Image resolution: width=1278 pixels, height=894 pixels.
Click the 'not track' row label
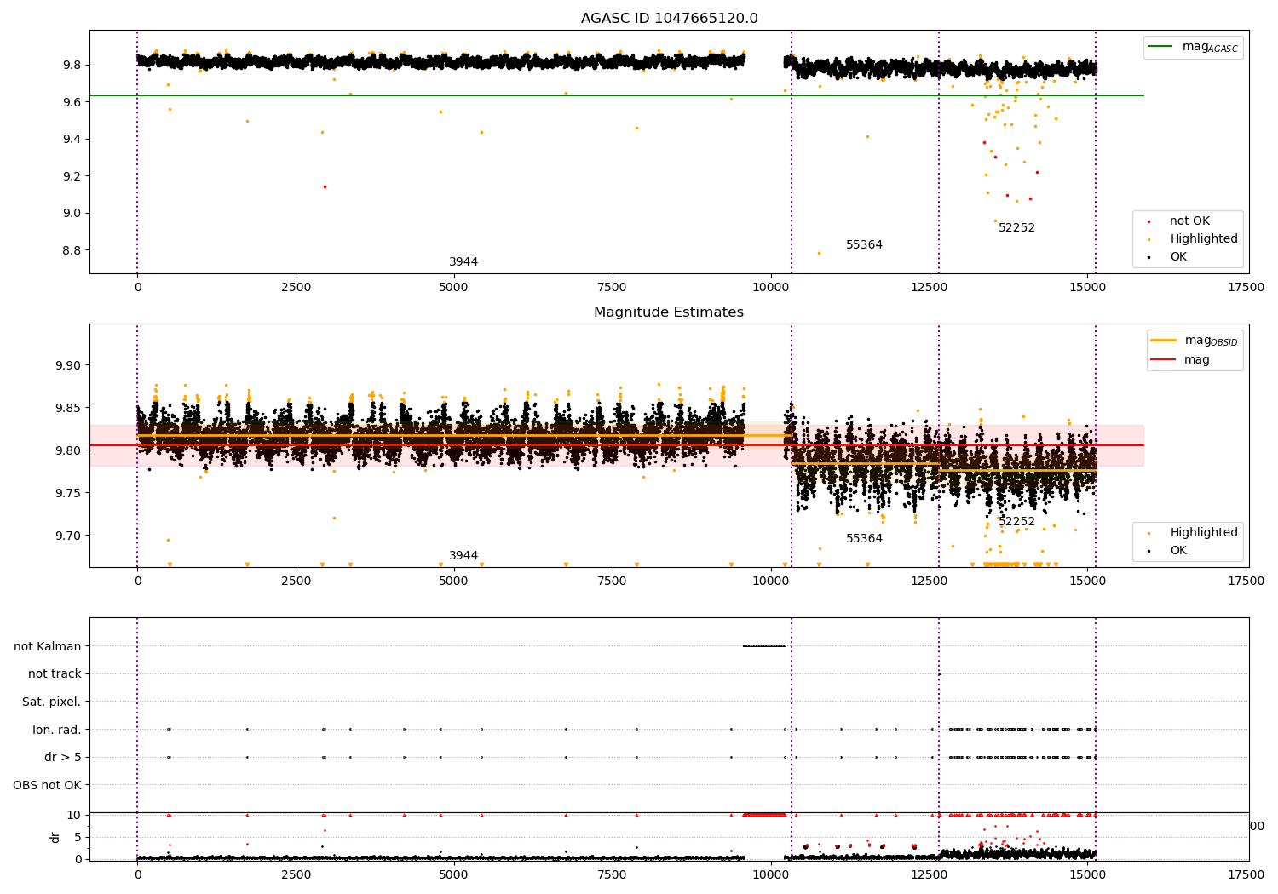point(55,674)
